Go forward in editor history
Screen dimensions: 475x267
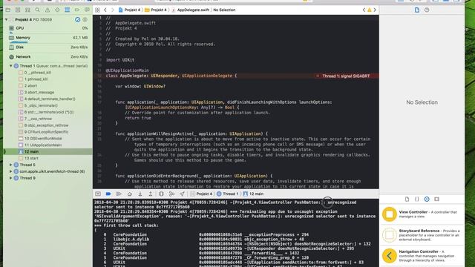tap(112, 10)
